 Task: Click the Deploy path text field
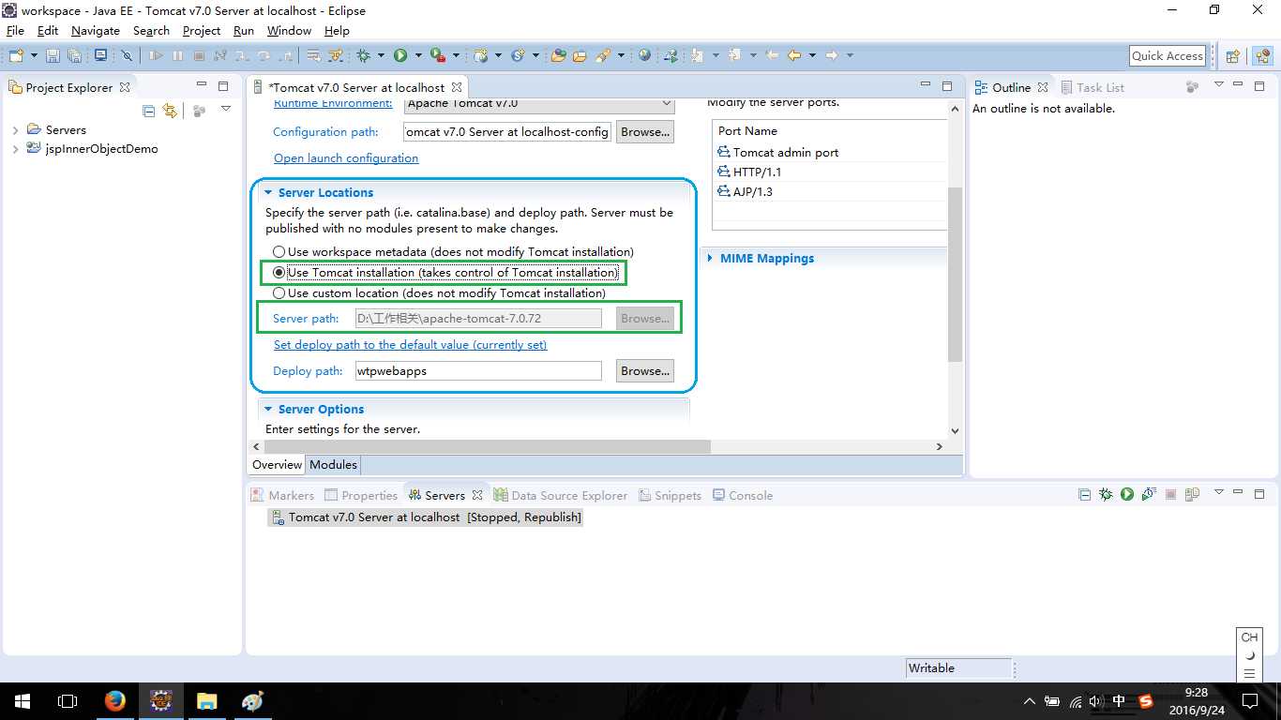tap(478, 371)
